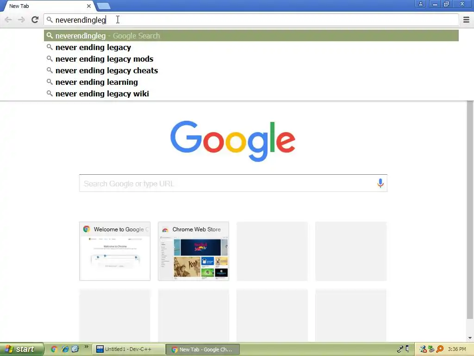This screenshot has width=474, height=356.
Task: Click the scrollbar down arrow
Action: (x=470, y=338)
